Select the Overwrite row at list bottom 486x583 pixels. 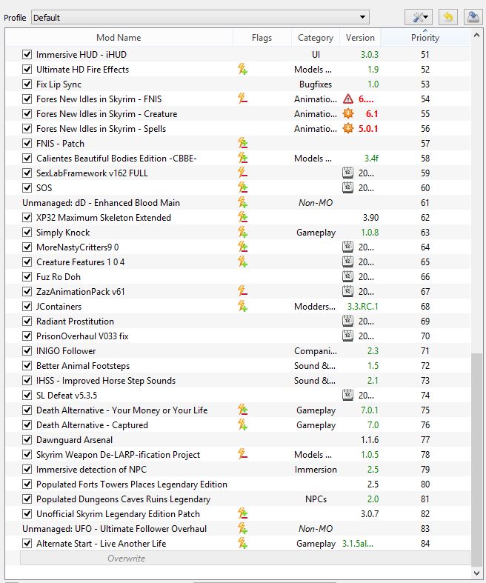[x=245, y=559]
